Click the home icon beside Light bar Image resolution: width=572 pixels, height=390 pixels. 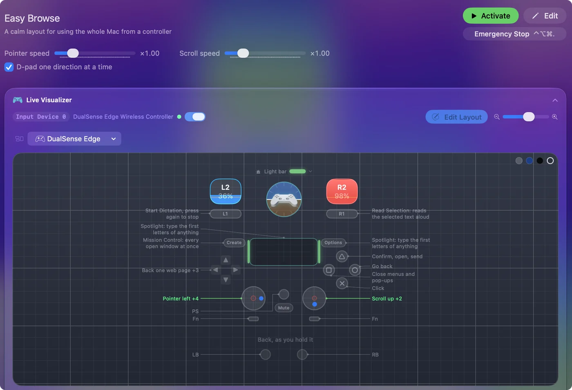258,172
